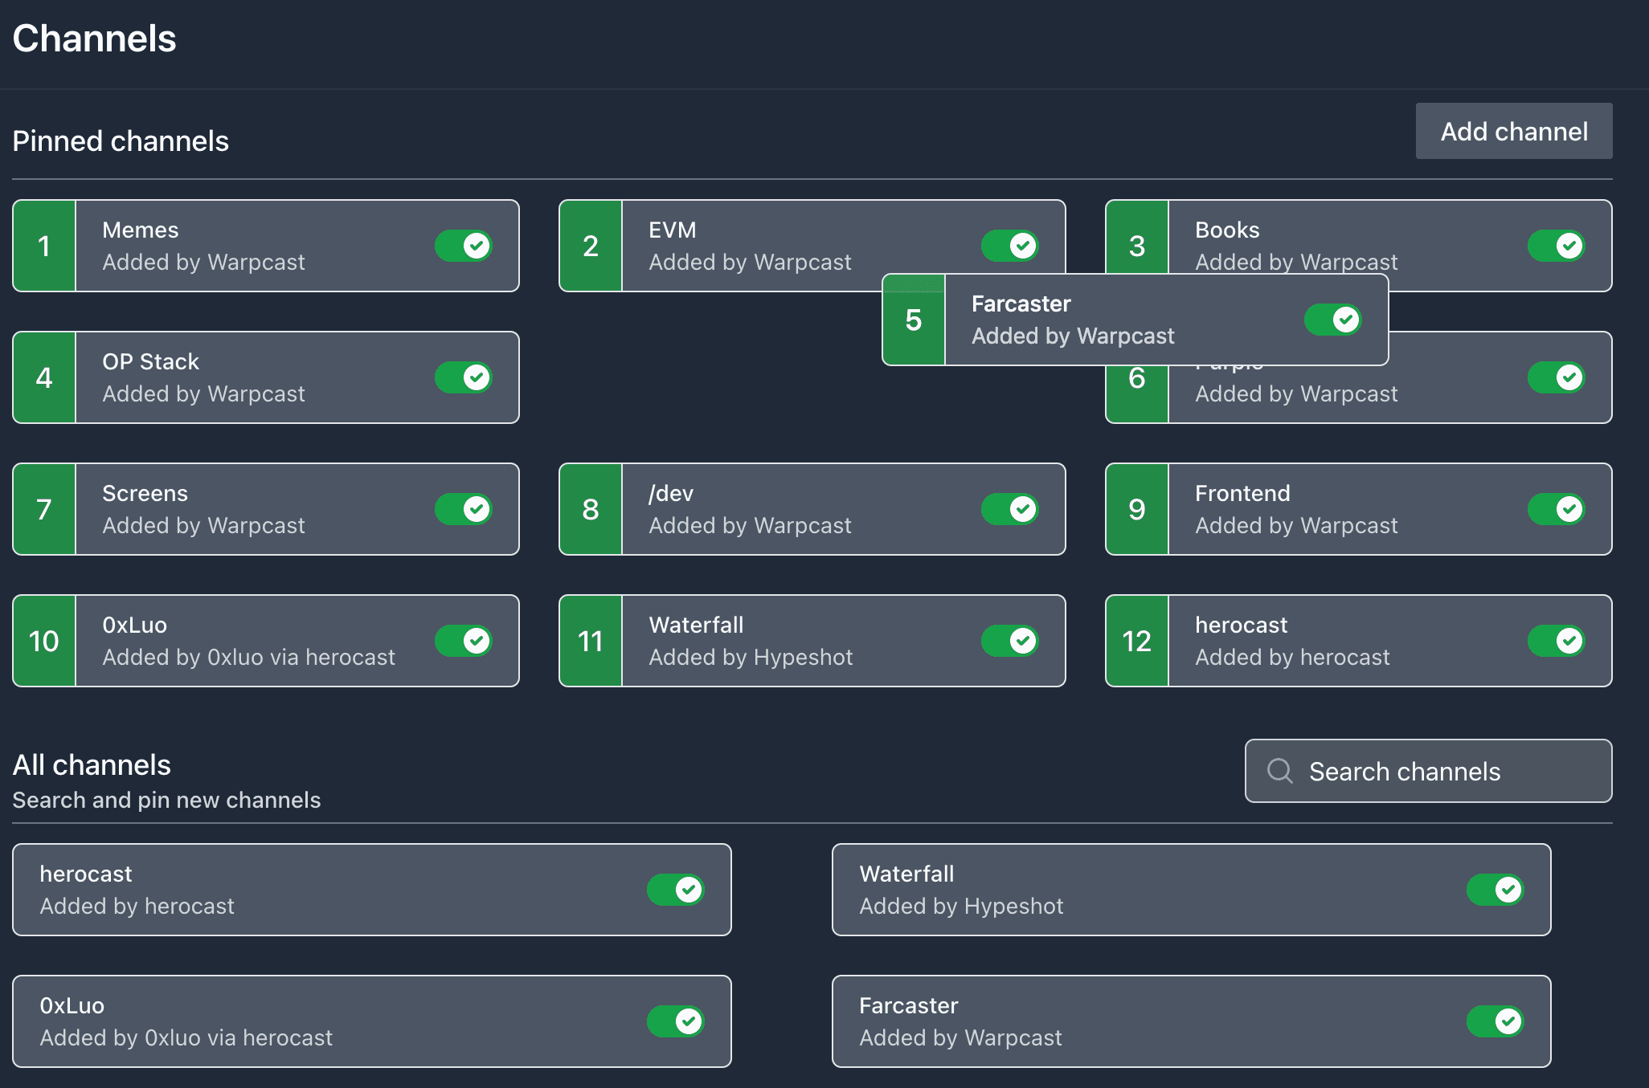Viewport: 1649px width, 1088px height.
Task: Select the number 8 /dev handle
Action: [x=591, y=509]
